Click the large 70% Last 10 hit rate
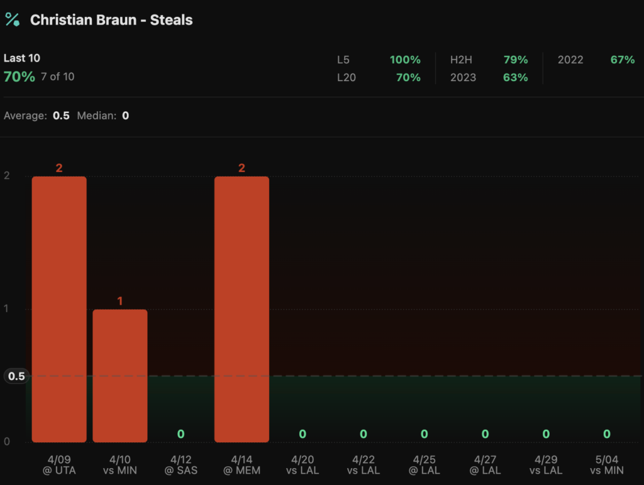Viewport: 644px width, 485px height. 19,77
